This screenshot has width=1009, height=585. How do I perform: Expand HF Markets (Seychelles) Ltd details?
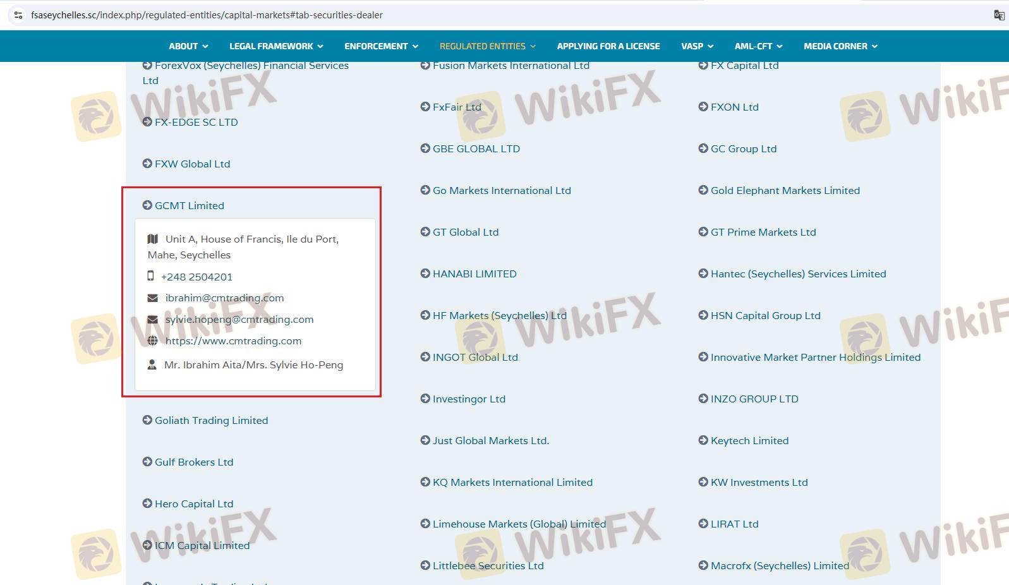pyautogui.click(x=499, y=316)
